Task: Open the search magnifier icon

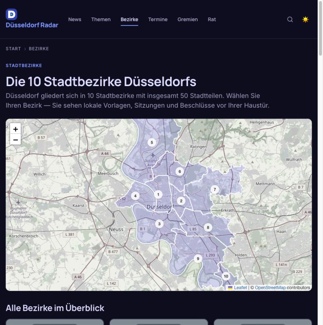Action: 290,19
